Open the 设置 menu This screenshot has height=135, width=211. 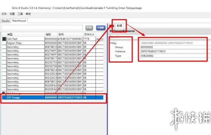coord(12,14)
